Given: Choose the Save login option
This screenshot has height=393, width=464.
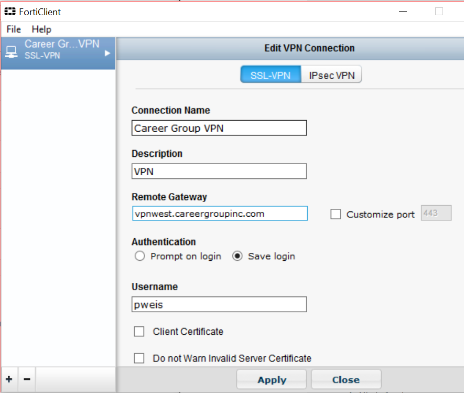Looking at the screenshot, I should pyautogui.click(x=238, y=256).
